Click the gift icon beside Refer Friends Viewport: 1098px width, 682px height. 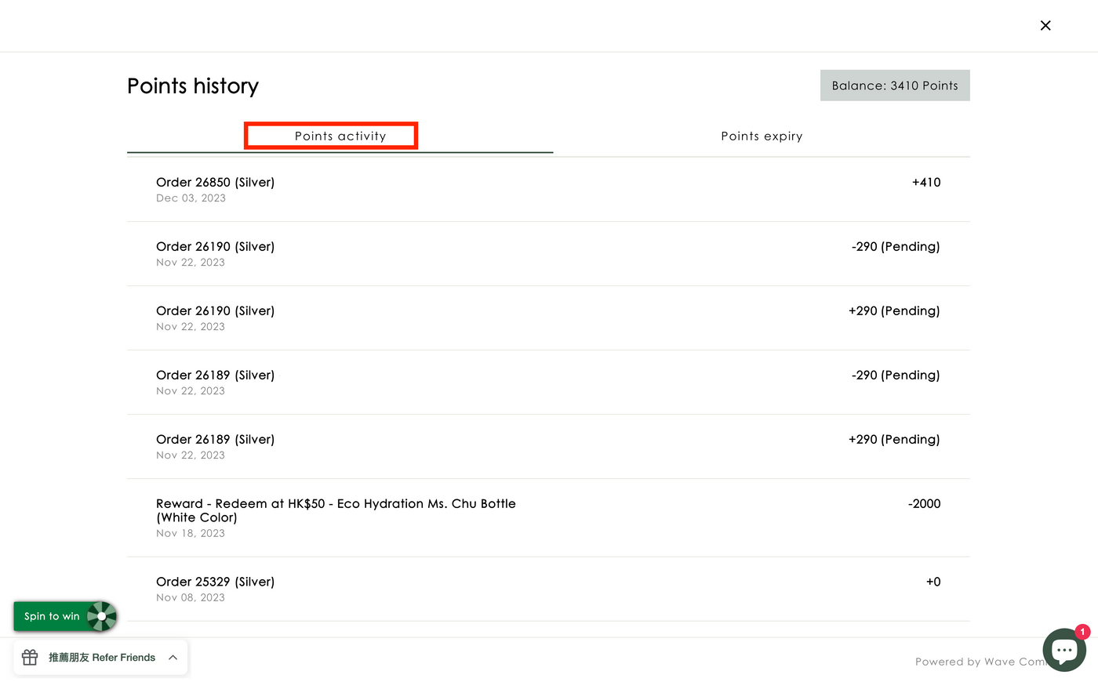point(30,658)
